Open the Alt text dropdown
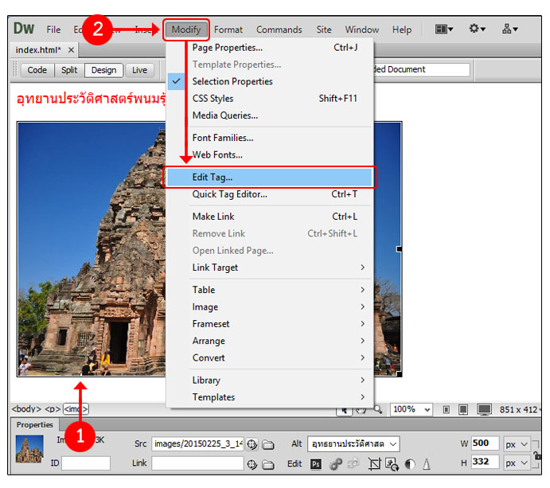Viewport: 550px width, 488px height. tap(393, 444)
